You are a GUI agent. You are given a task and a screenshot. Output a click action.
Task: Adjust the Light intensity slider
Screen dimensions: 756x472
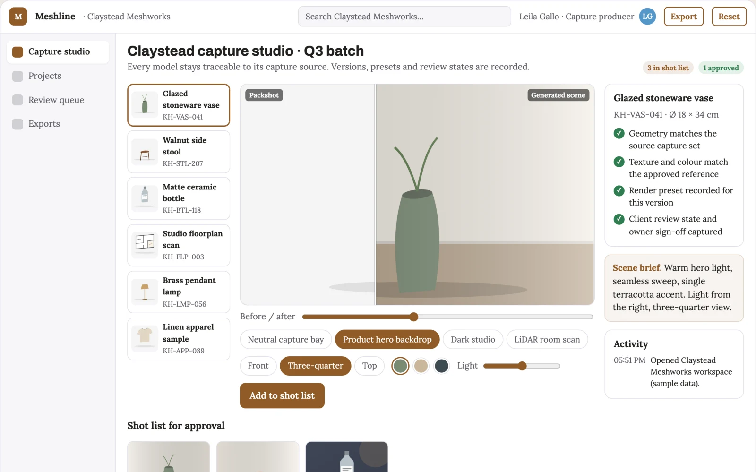click(522, 366)
